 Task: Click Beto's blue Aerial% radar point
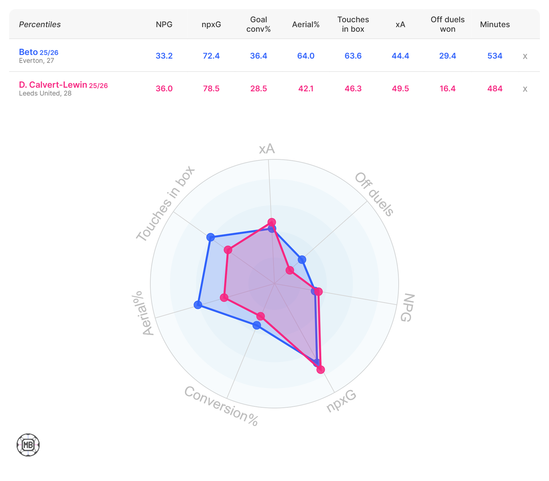tap(198, 304)
